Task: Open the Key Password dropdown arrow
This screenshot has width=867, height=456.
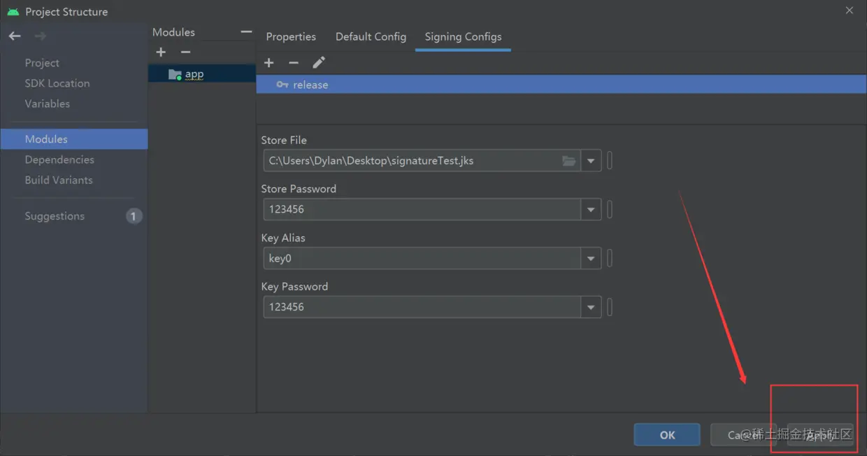Action: 591,307
